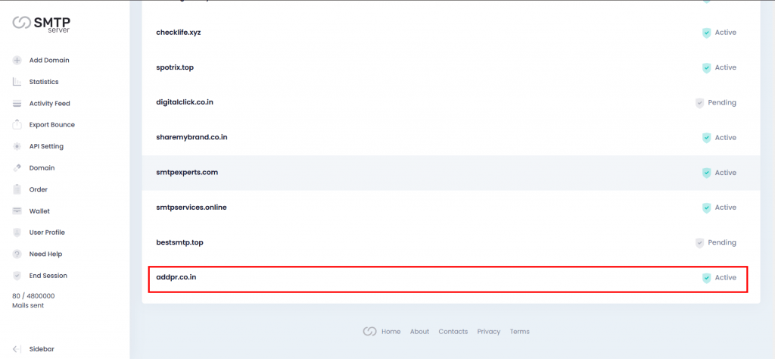Open the Wallet section

click(x=39, y=211)
